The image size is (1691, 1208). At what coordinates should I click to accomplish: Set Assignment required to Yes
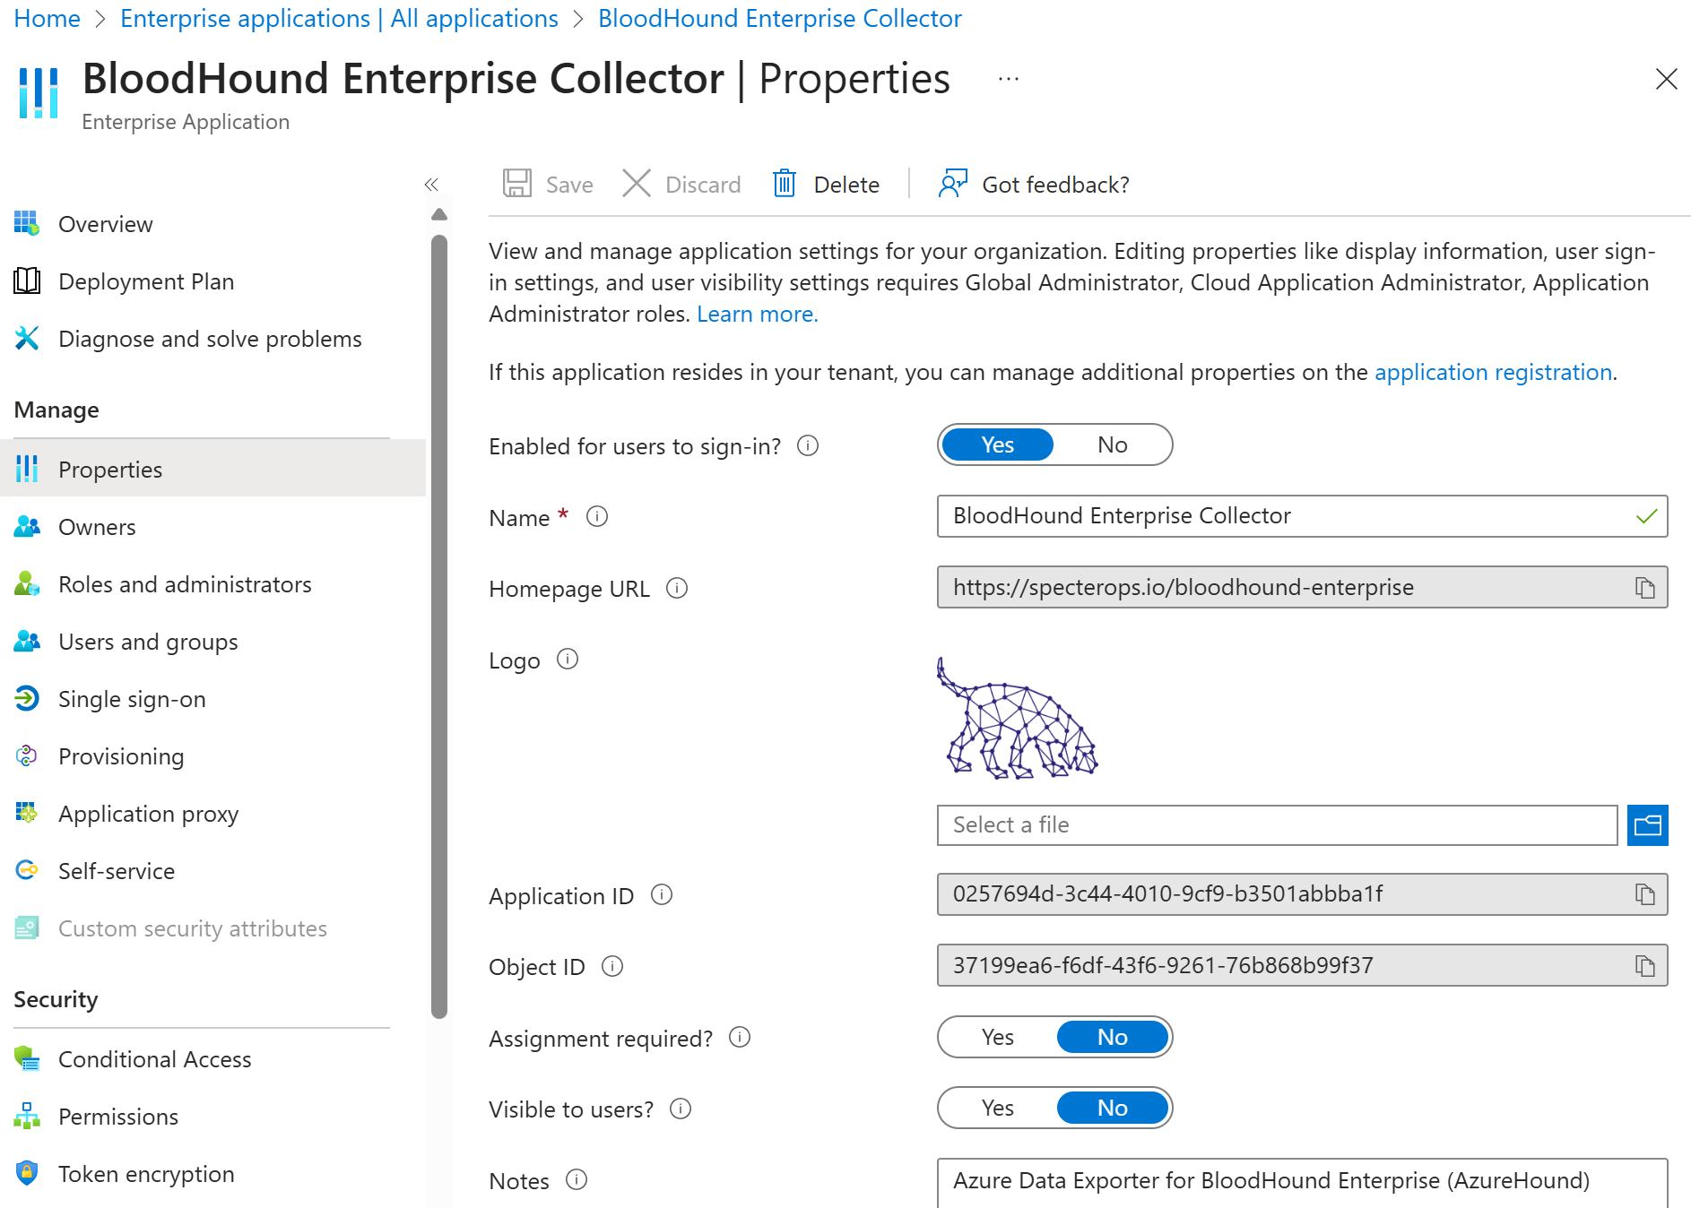997,1037
